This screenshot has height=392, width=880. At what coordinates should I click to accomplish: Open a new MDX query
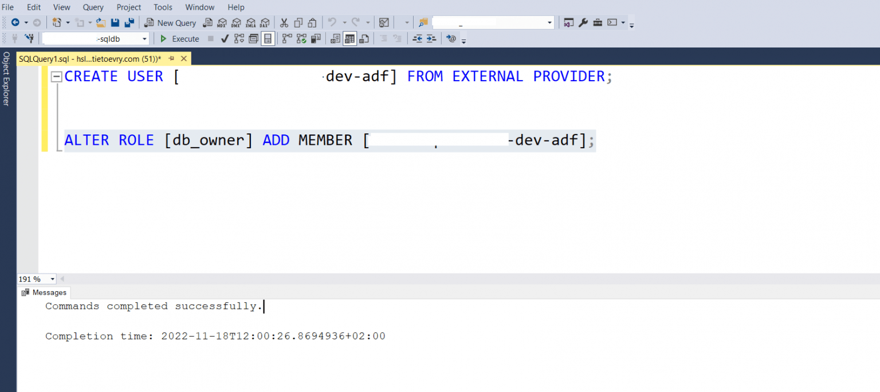point(222,22)
